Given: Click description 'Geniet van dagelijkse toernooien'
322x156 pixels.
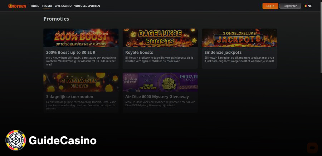Looking at the screenshot, I should pos(81,105).
